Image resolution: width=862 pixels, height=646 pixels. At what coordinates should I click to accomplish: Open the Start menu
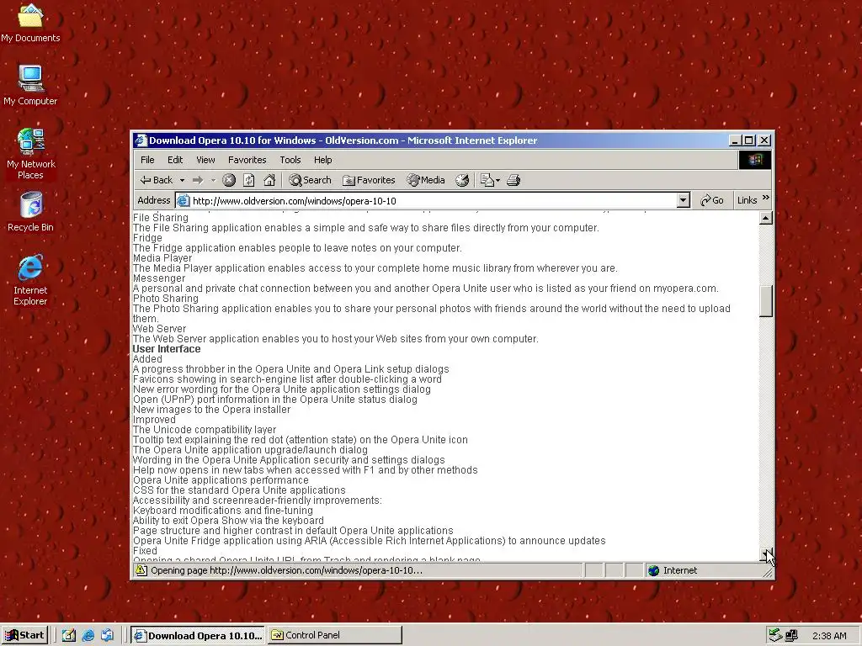[24, 635]
